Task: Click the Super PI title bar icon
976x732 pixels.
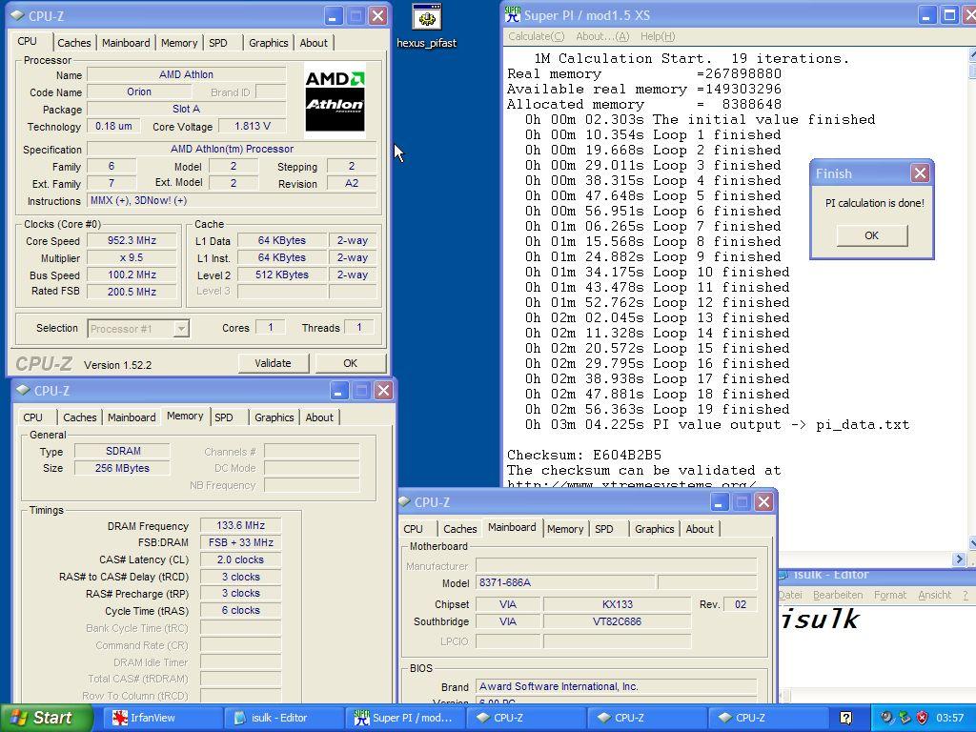Action: coord(512,15)
